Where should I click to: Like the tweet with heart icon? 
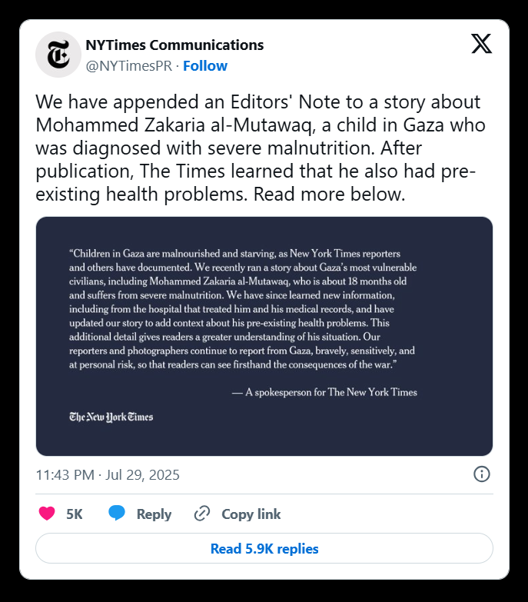coord(47,514)
